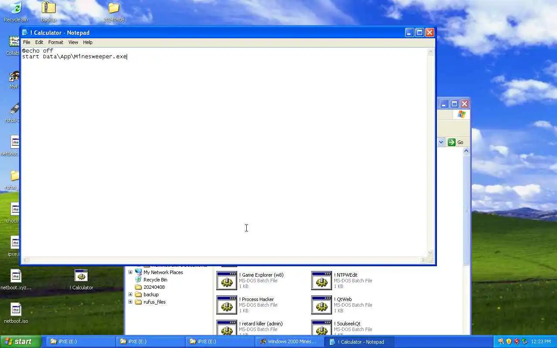Click Notepad's vertical scrollbar down arrow
The image size is (557, 348).
pyautogui.click(x=431, y=253)
